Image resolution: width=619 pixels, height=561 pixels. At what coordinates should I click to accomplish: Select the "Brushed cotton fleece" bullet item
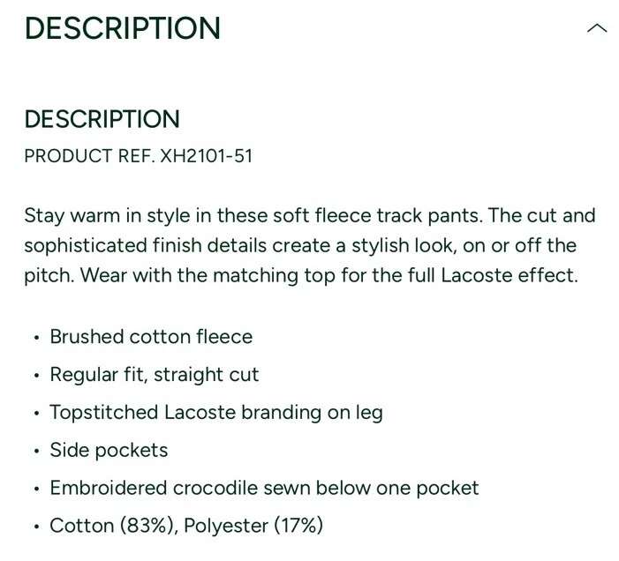click(x=151, y=337)
